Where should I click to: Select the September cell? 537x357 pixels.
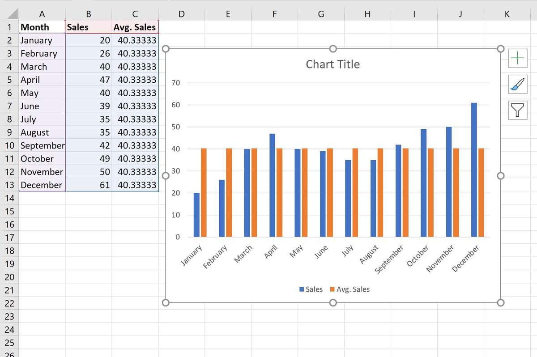tap(42, 145)
